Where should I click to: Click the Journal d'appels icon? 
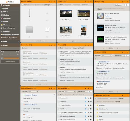(2, 28)
